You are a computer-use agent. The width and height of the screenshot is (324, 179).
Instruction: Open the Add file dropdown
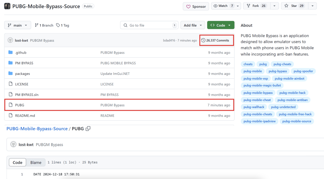[193, 25]
